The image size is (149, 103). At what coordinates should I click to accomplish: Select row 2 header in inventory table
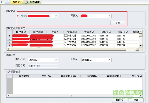9,39
